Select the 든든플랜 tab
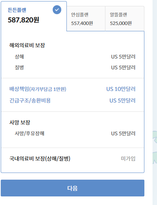The height and width of the screenshot is (205, 157). pyautogui.click(x=34, y=16)
